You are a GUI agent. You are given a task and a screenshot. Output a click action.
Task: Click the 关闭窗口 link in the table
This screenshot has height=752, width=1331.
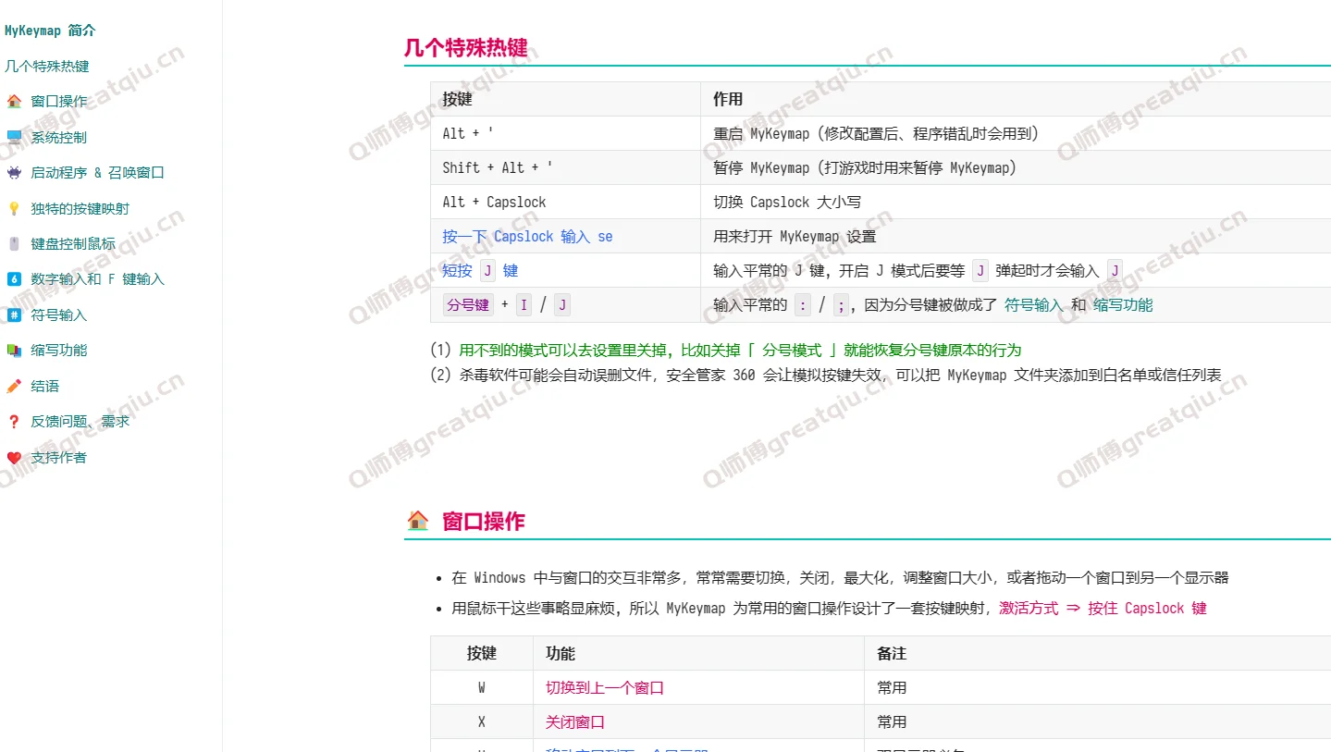point(573,721)
